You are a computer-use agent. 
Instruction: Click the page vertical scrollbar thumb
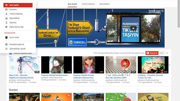179,14
